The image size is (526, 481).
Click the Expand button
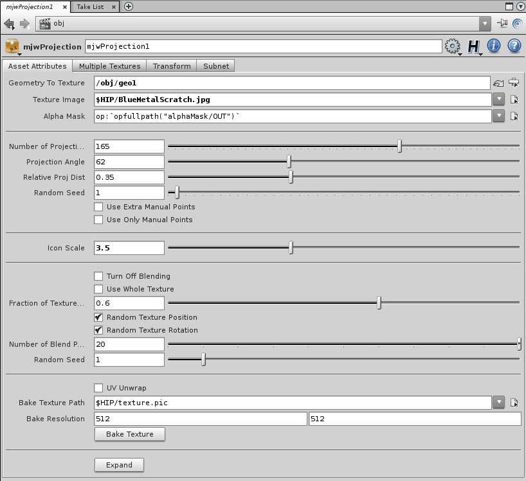[x=119, y=465]
